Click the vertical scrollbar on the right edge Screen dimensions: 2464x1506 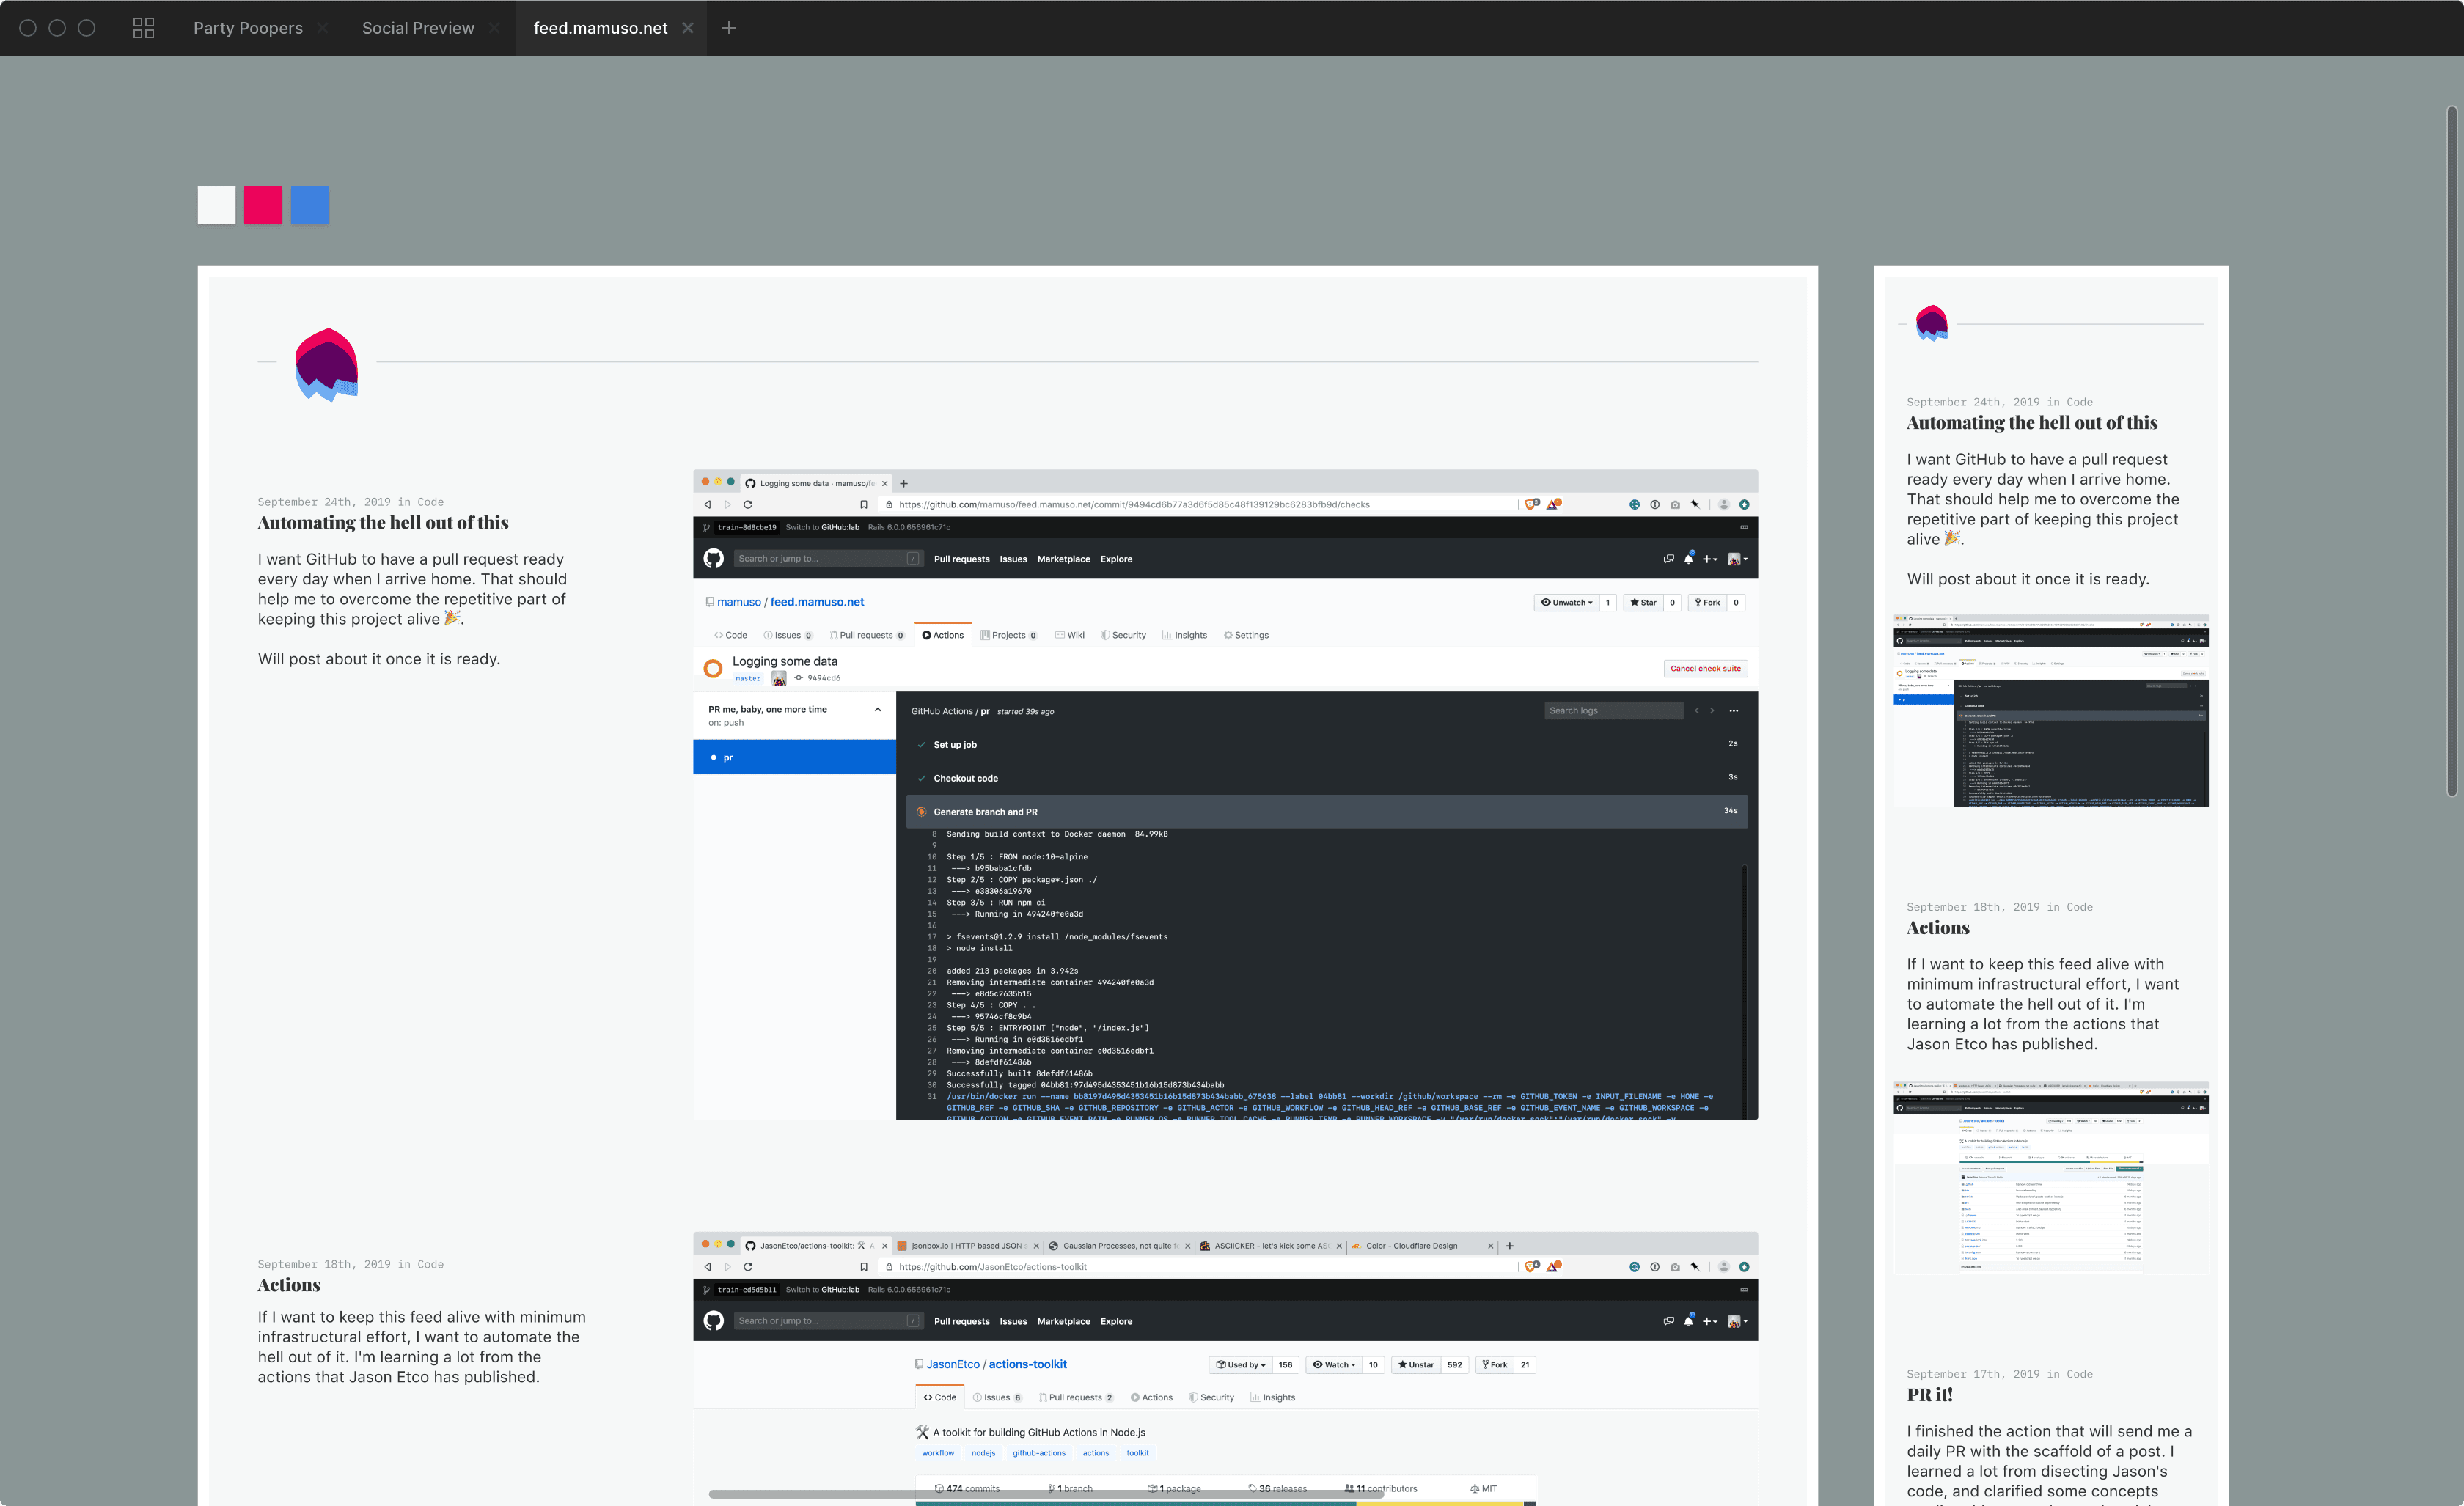2451,450
